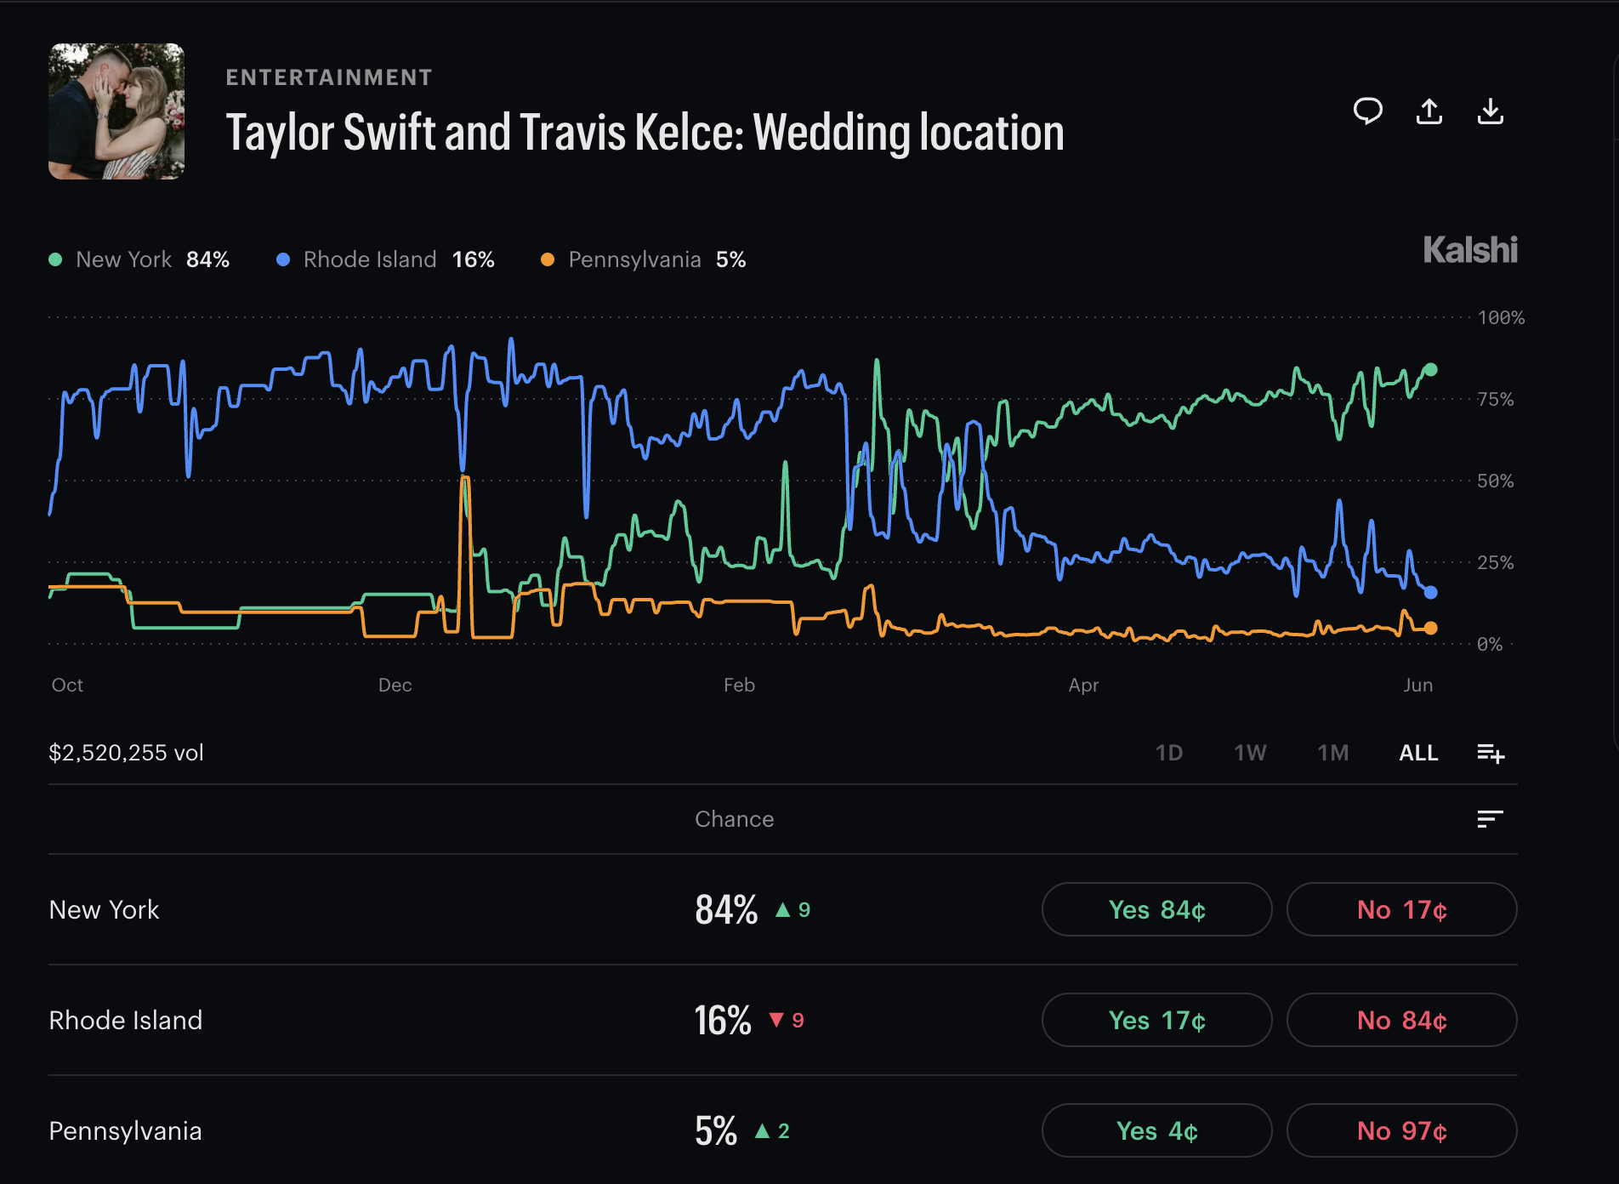Click the '25%' y-axis label

tap(1496, 563)
